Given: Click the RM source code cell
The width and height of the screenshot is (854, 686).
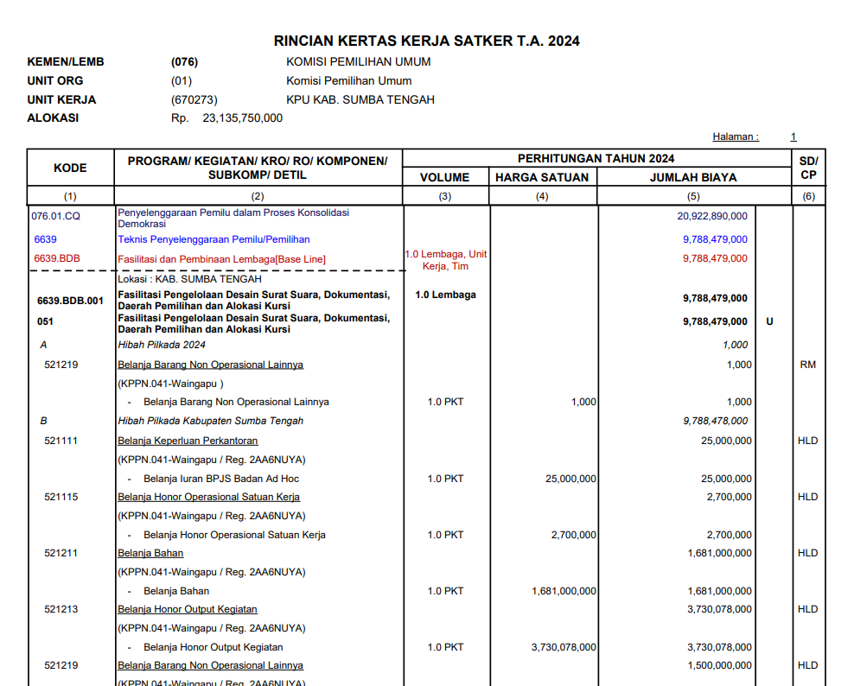Looking at the screenshot, I should pos(807,365).
